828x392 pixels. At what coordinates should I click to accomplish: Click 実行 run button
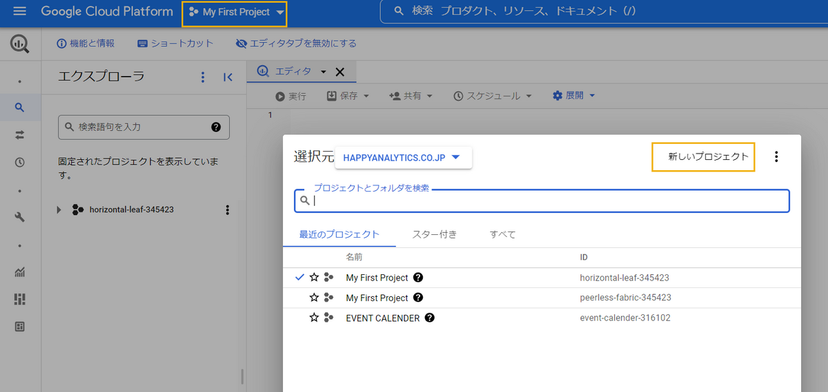tap(290, 96)
